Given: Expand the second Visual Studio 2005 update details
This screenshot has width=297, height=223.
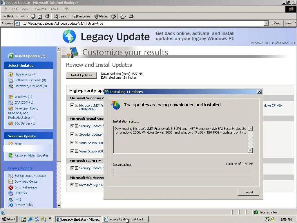Looking at the screenshot, I should (77, 151).
